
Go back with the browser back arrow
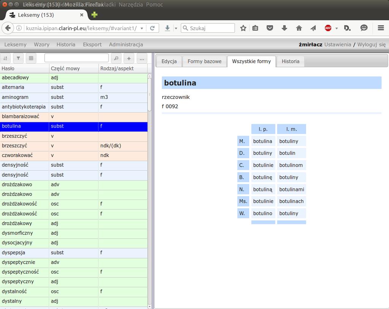click(8, 28)
